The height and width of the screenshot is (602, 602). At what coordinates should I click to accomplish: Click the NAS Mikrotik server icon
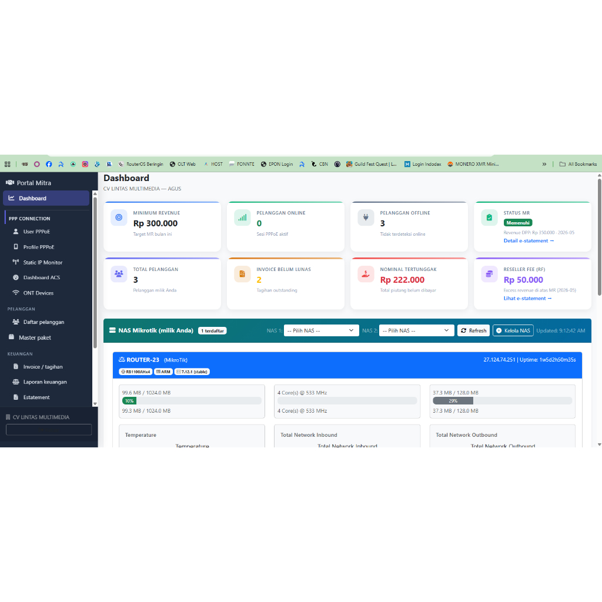(x=112, y=330)
